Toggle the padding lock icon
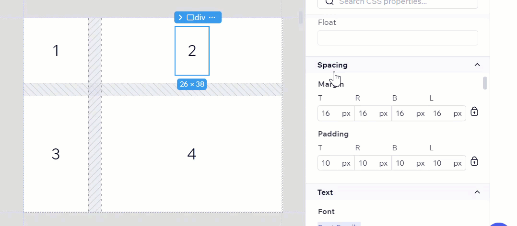The image size is (517, 226). pos(474,161)
